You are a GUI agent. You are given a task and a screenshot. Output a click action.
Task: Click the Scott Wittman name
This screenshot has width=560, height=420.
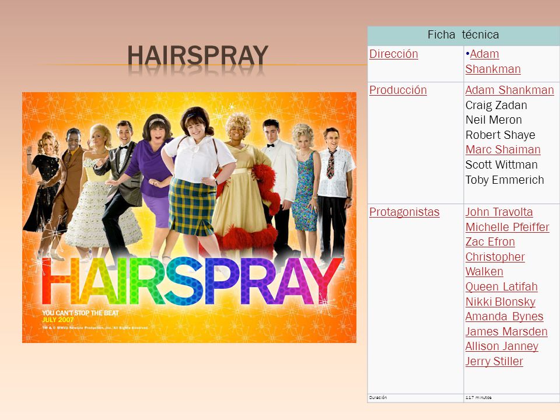pos(502,164)
